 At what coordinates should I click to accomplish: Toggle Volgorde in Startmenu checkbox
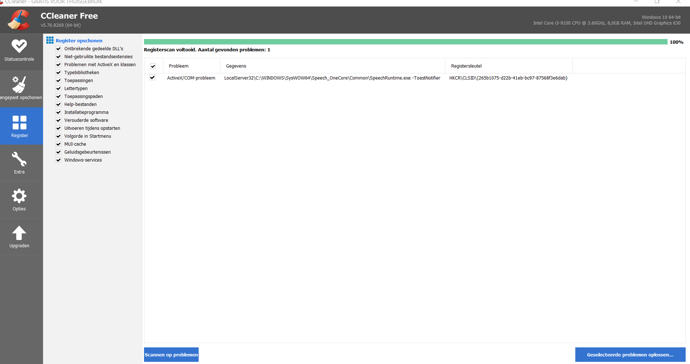(58, 136)
